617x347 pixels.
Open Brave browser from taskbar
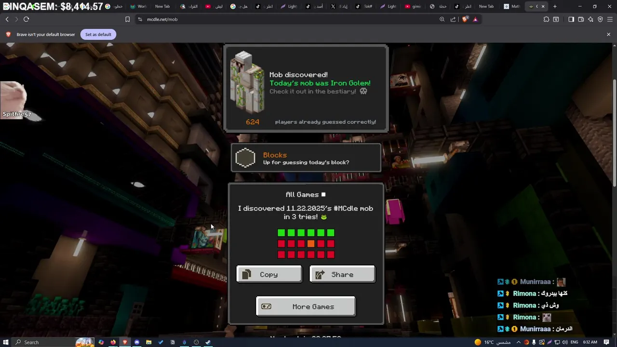[x=125, y=342]
